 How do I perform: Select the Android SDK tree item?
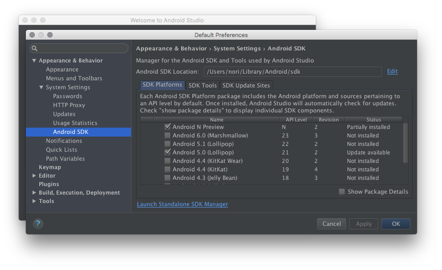78,132
